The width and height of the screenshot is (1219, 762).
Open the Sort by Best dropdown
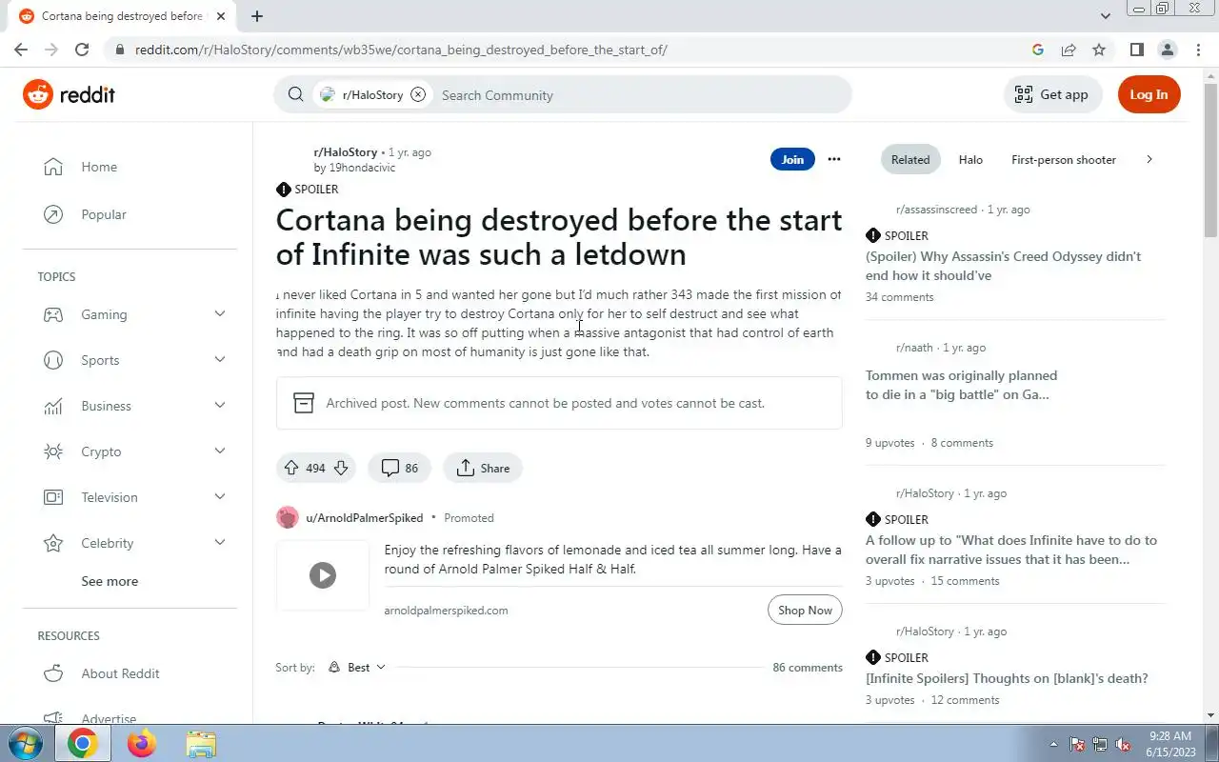coord(357,668)
